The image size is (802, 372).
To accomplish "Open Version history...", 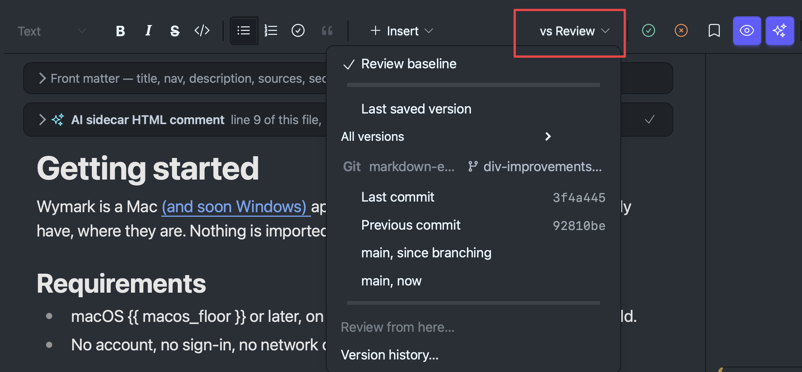I will [x=473, y=355].
